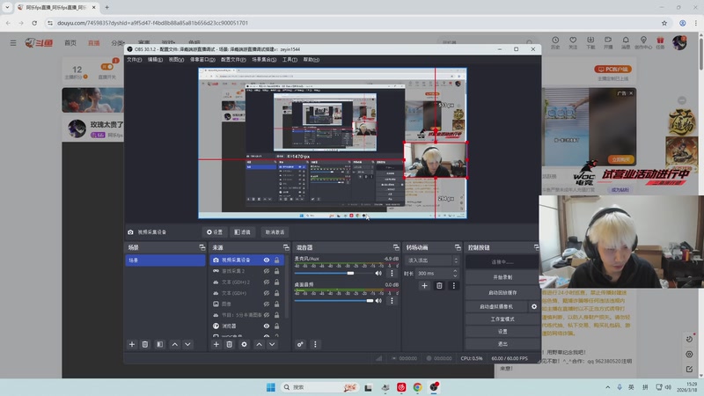Click the 开始录制 button
The height and width of the screenshot is (396, 704).
502,276
